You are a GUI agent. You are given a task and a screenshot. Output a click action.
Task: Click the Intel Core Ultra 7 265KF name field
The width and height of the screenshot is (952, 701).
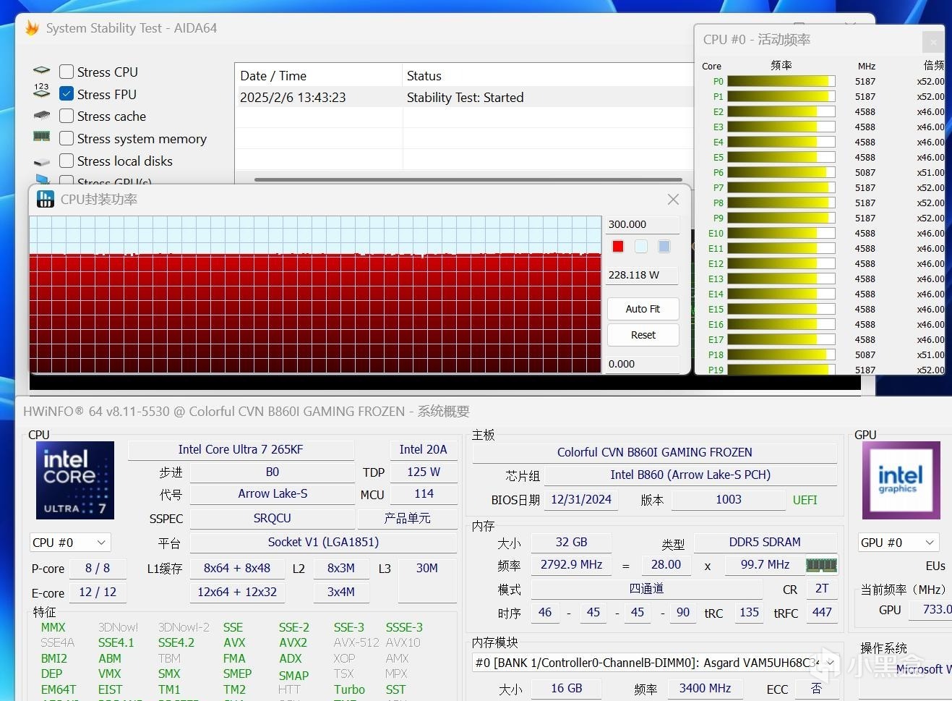coord(241,449)
